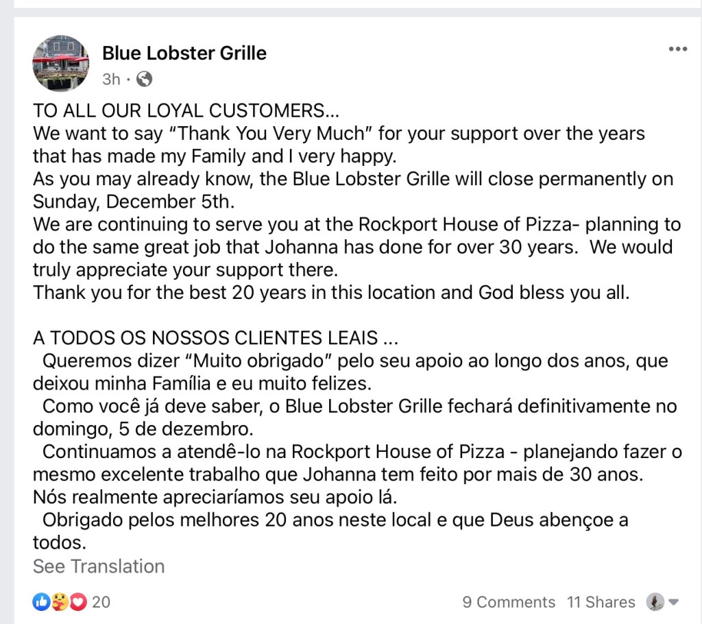The height and width of the screenshot is (624, 702).
Task: View the 11 Shares list
Action: [601, 602]
